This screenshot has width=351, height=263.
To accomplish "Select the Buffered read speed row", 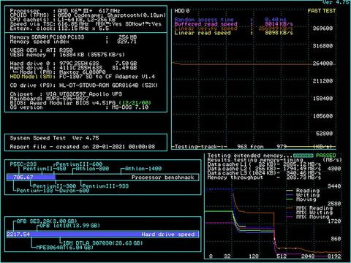I will pyautogui.click(x=233, y=24).
